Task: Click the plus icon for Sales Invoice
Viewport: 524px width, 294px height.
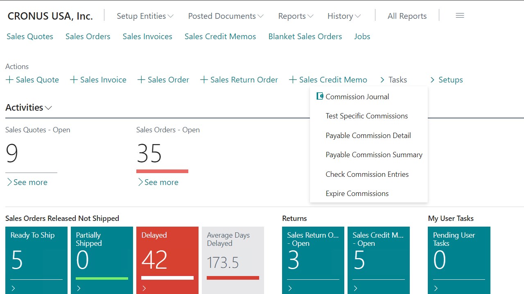Action: (74, 80)
